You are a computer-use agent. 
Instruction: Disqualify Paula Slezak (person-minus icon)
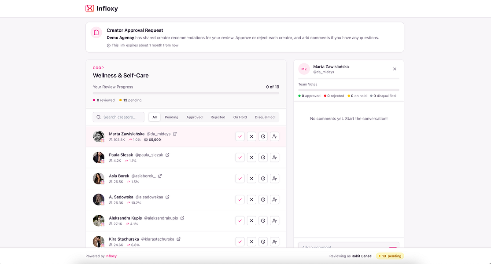coord(275,158)
